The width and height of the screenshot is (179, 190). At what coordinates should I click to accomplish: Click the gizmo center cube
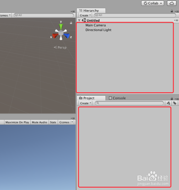tap(61, 33)
